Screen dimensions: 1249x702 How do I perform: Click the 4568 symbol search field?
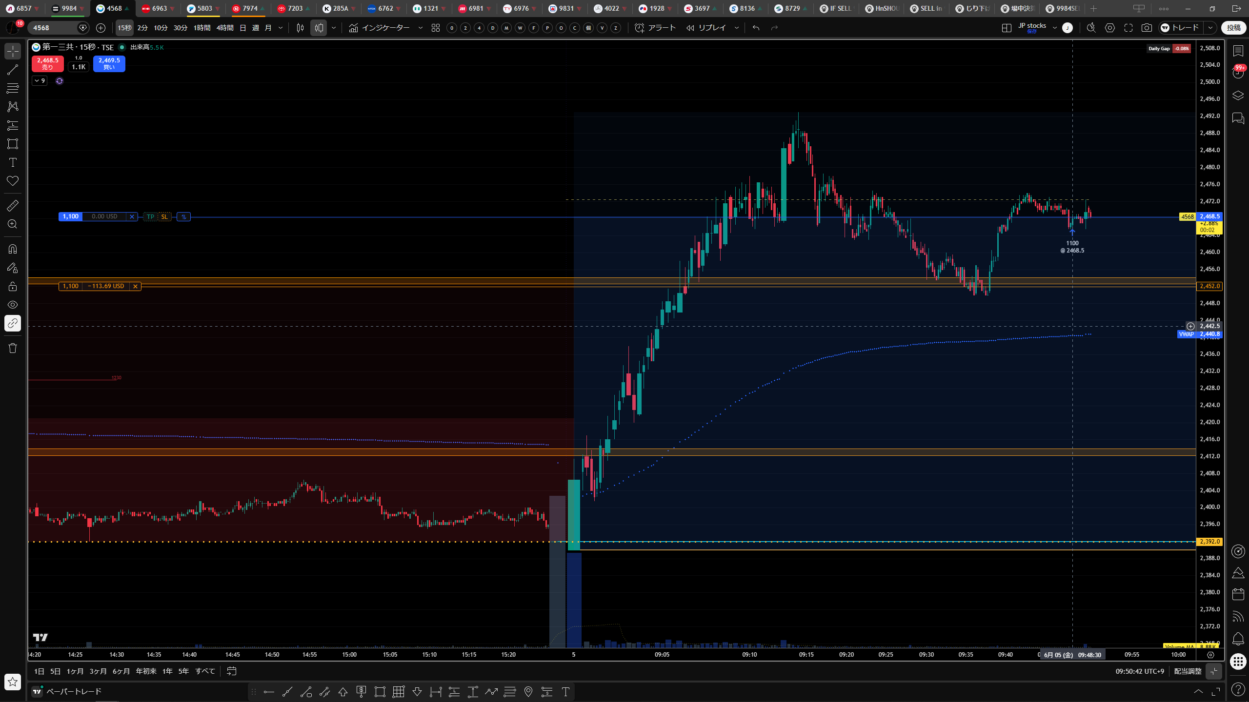coord(54,28)
